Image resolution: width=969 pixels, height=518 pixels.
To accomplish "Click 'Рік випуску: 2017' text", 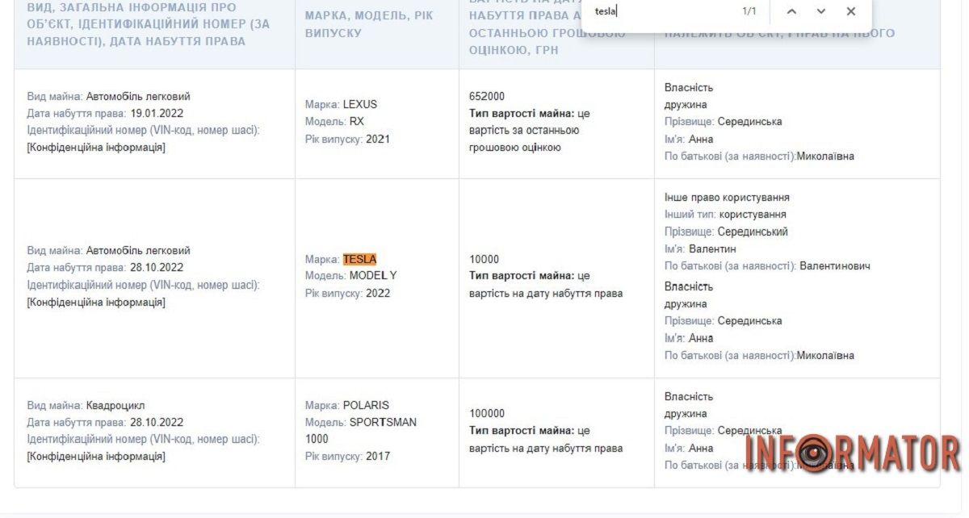I will 347,456.
